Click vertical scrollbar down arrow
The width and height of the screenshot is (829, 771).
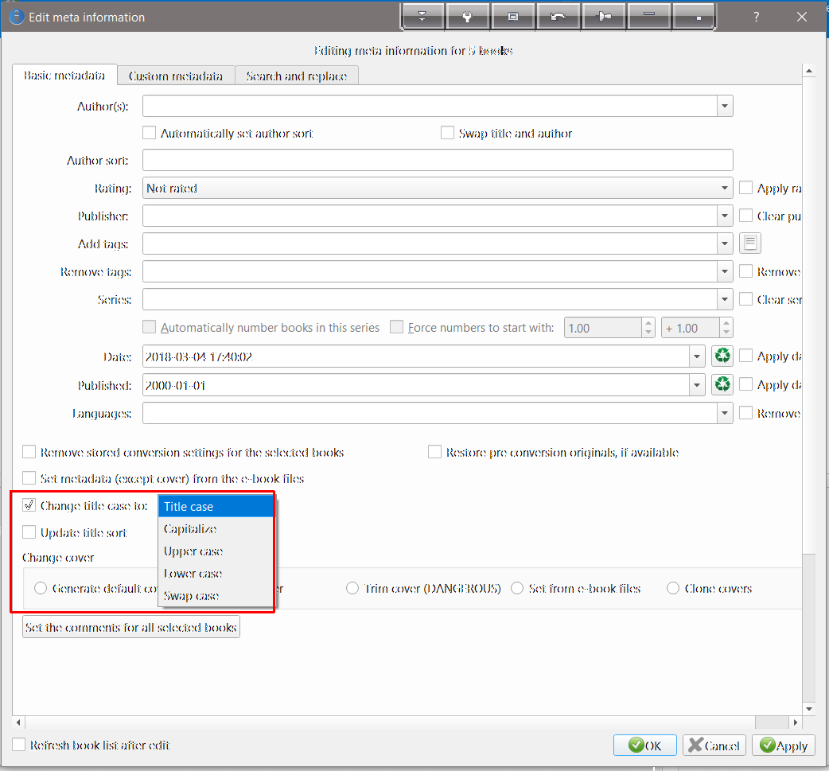[808, 709]
